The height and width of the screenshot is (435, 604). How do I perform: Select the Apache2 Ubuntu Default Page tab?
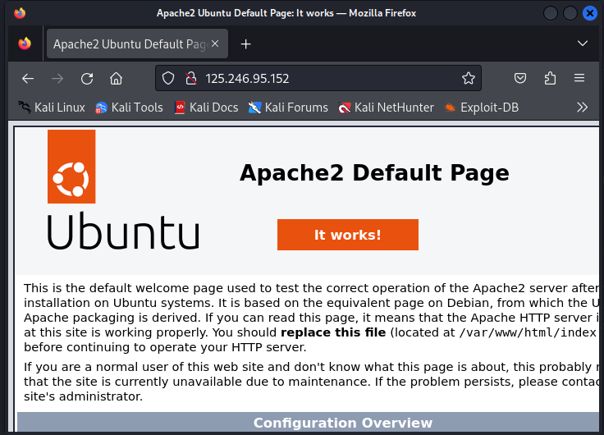coord(137,44)
